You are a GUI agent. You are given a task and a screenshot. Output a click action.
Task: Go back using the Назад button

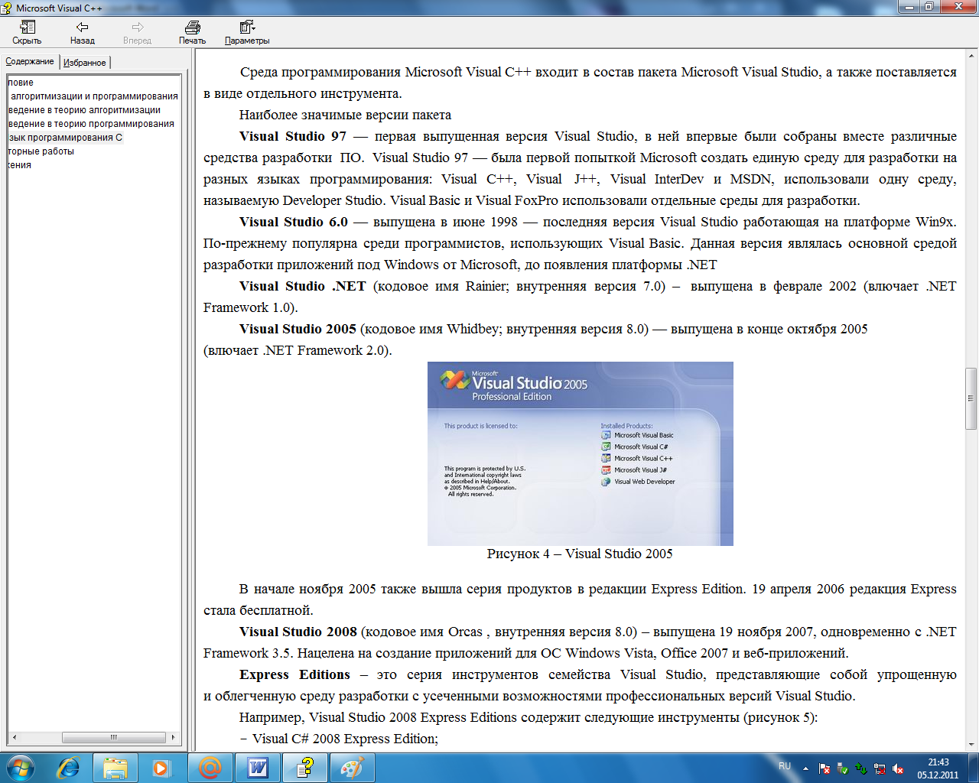coord(83,33)
